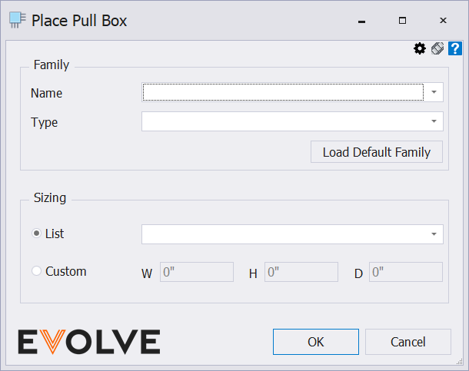Click the Cancel button

[x=408, y=342]
